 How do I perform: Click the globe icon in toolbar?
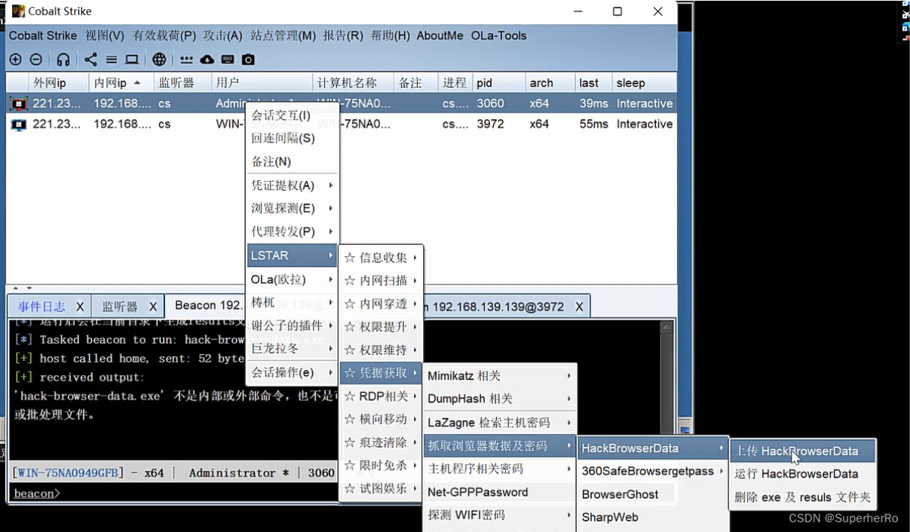(159, 60)
